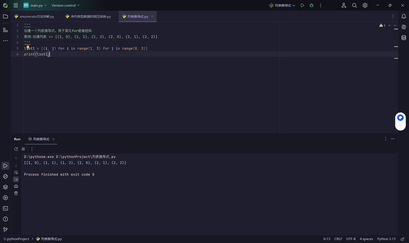
Task: Open the Run panel options menu
Action: coord(385,139)
